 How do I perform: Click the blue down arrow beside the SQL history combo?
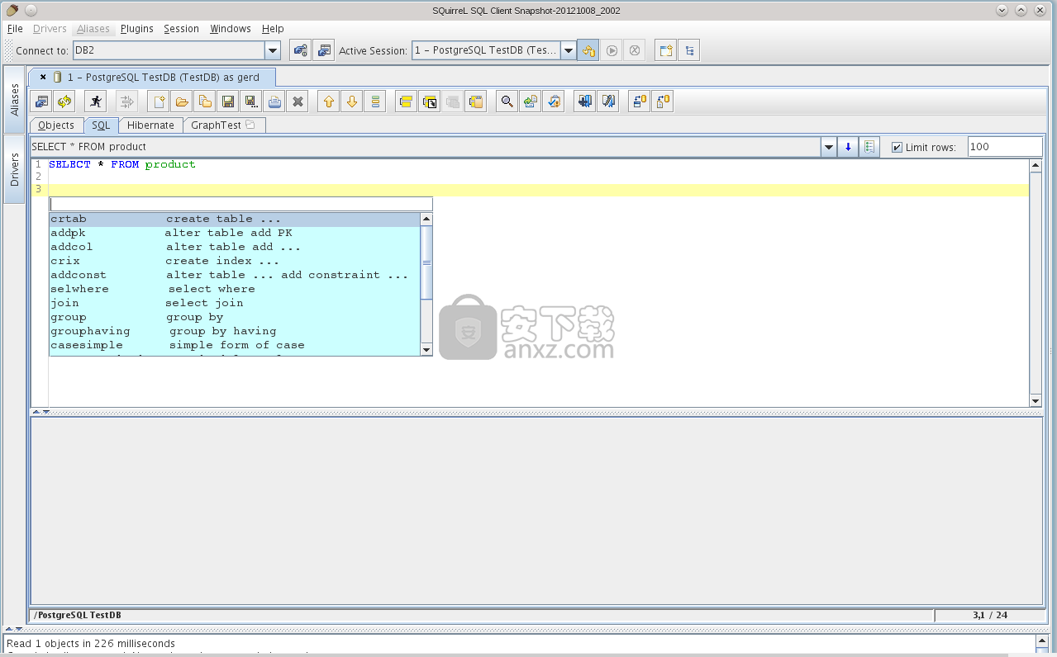[x=848, y=147]
